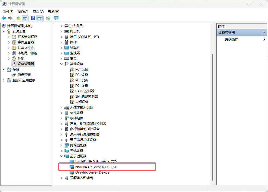Select 通用串行总线控制器 category

(x=85, y=134)
